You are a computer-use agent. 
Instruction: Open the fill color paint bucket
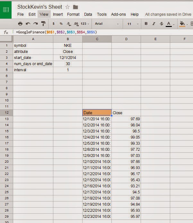click(182, 24)
